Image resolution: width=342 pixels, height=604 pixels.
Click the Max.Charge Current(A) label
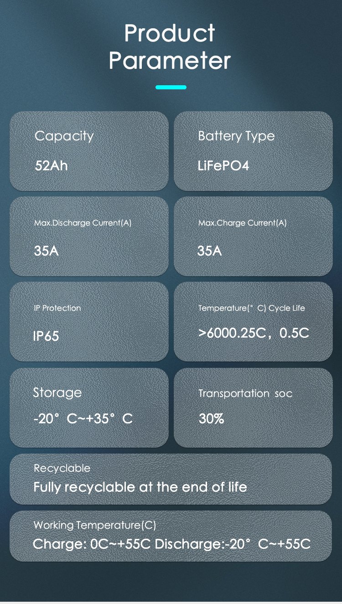coord(243,223)
